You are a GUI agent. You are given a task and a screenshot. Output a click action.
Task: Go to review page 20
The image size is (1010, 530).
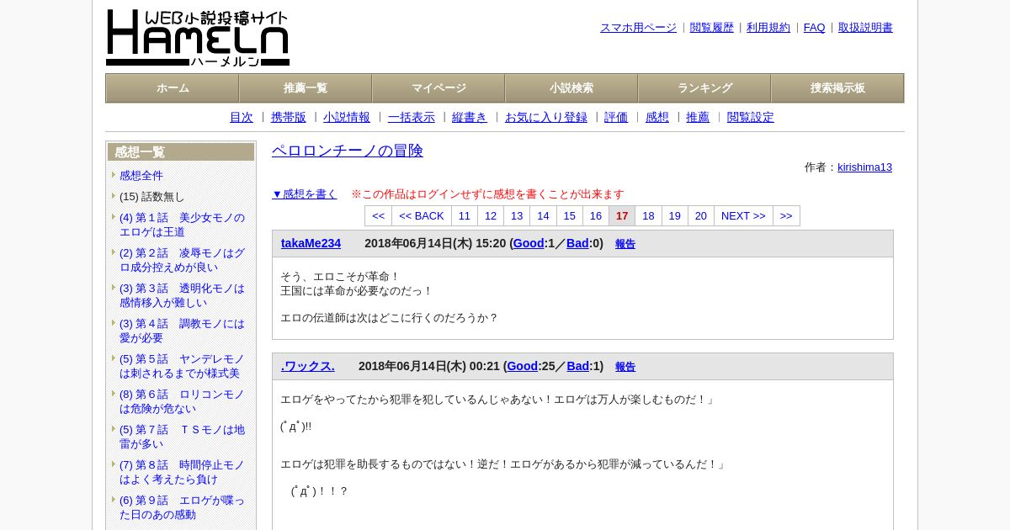coord(701,216)
